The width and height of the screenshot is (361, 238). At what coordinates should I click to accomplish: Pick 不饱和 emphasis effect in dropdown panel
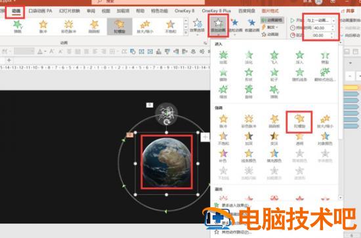223,138
